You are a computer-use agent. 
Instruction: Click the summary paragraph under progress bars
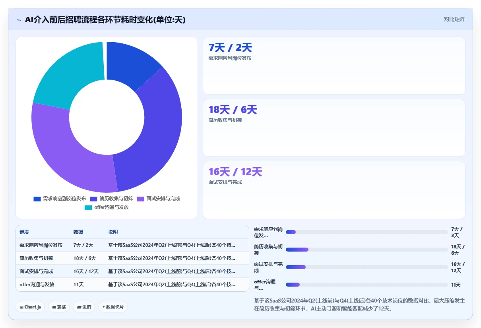[359, 305]
